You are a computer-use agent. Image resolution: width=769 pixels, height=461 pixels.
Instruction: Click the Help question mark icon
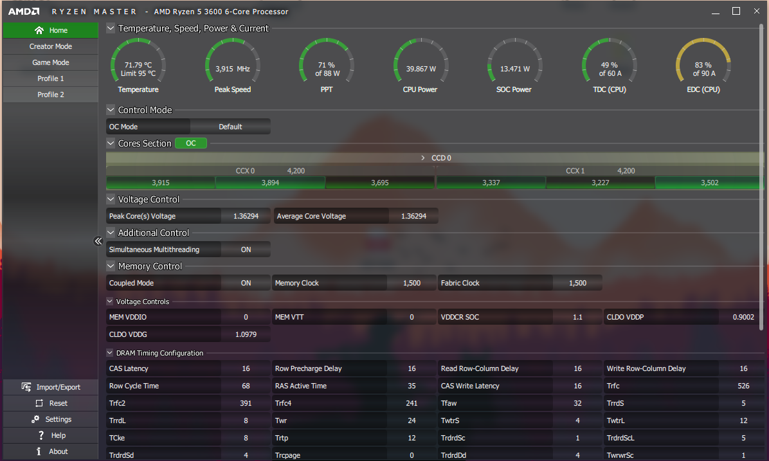click(41, 435)
